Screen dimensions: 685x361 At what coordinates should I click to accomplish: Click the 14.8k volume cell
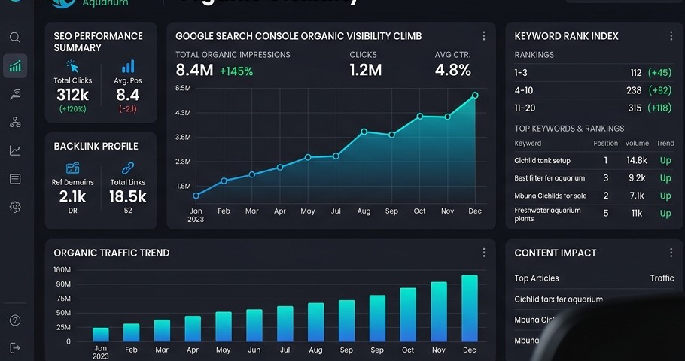637,161
